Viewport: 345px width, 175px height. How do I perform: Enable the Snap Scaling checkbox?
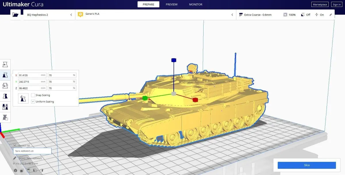(33, 95)
